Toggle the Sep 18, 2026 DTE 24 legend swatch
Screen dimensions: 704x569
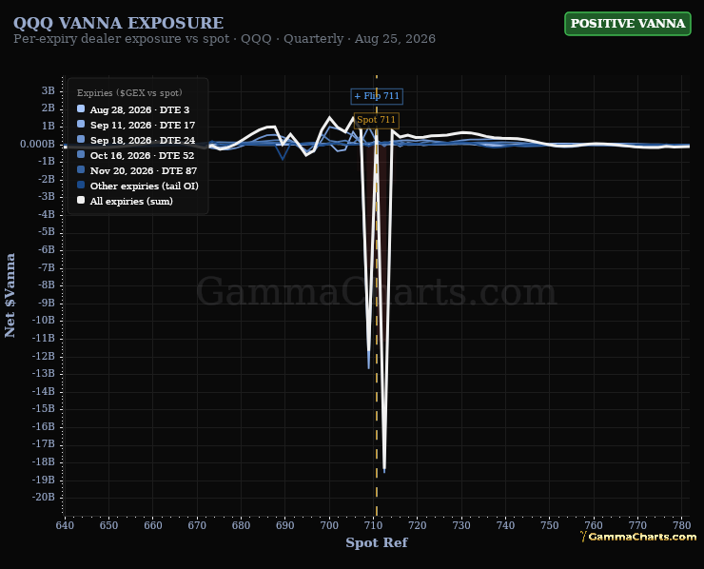coord(81,139)
